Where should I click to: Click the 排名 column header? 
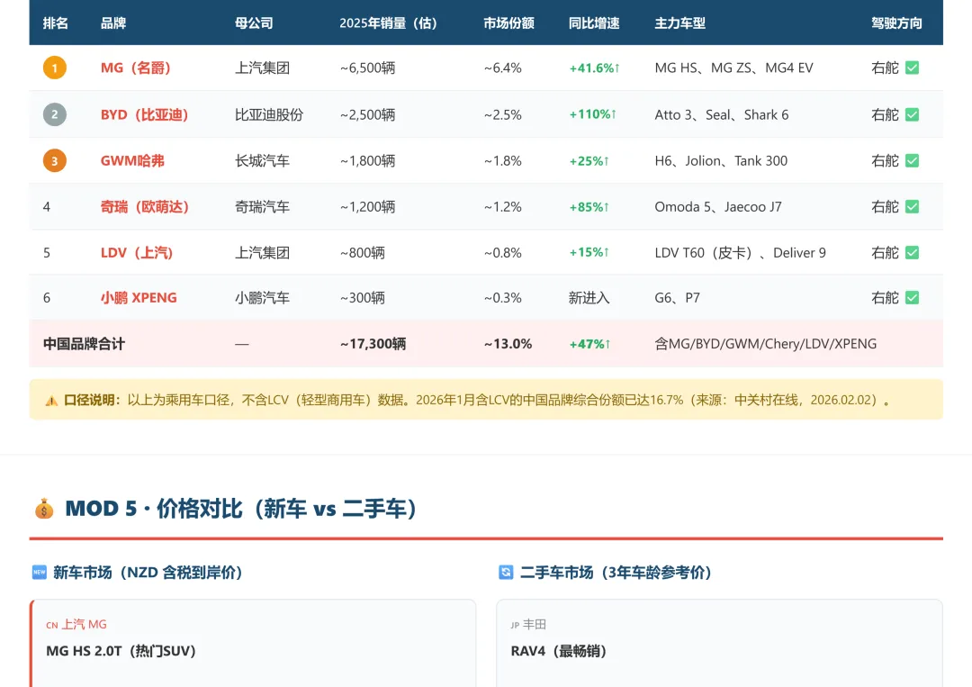tap(55, 23)
